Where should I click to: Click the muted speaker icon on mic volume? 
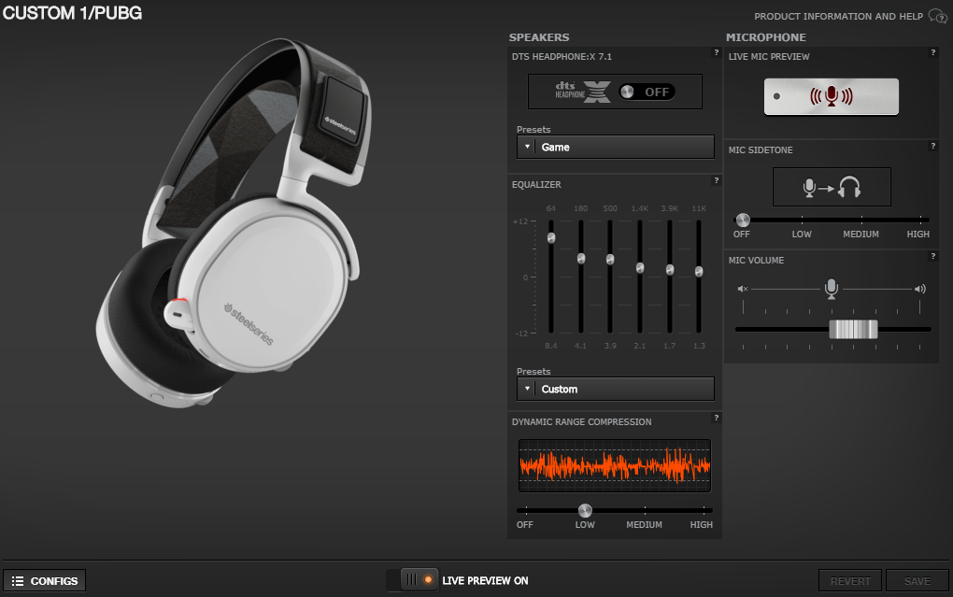pos(742,289)
